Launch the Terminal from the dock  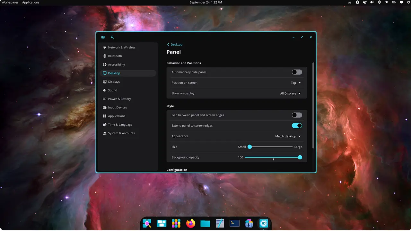pyautogui.click(x=234, y=223)
